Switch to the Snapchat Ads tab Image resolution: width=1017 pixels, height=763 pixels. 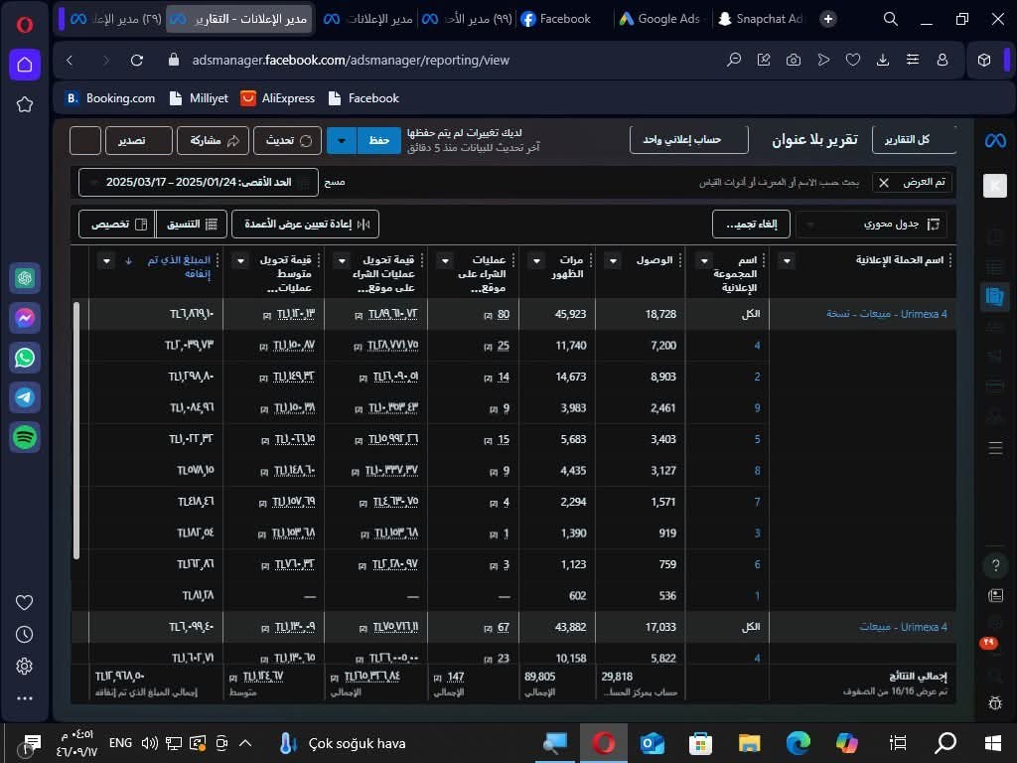[x=761, y=19]
